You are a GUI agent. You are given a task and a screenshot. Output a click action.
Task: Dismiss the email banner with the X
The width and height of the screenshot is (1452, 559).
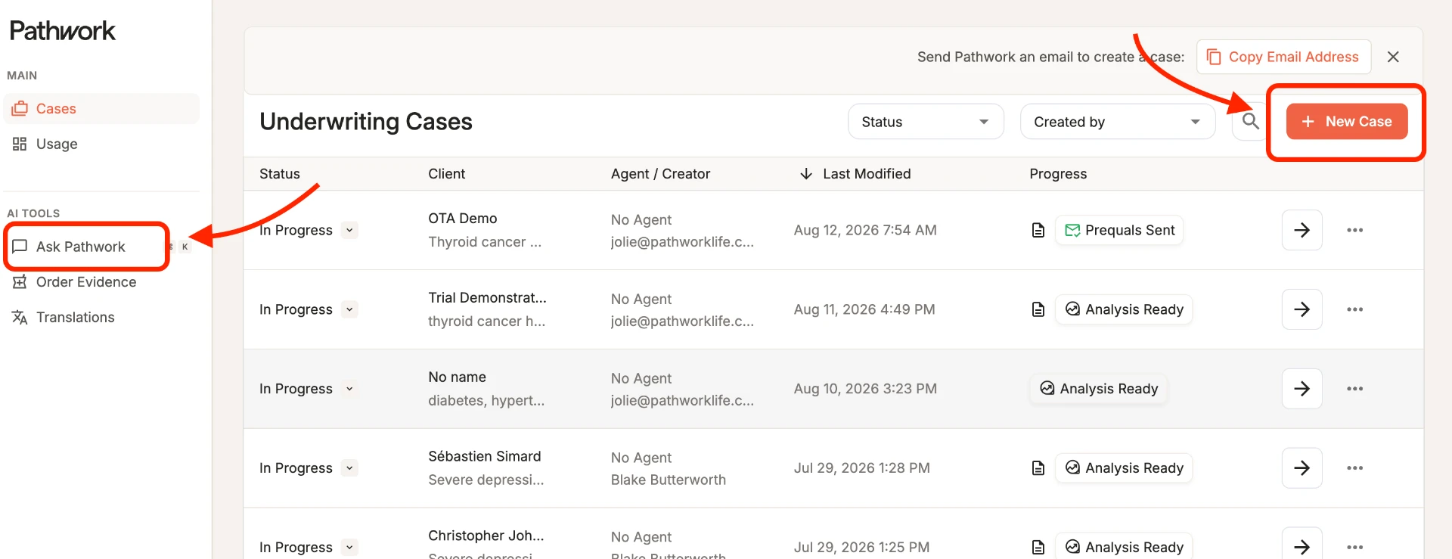[1393, 57]
